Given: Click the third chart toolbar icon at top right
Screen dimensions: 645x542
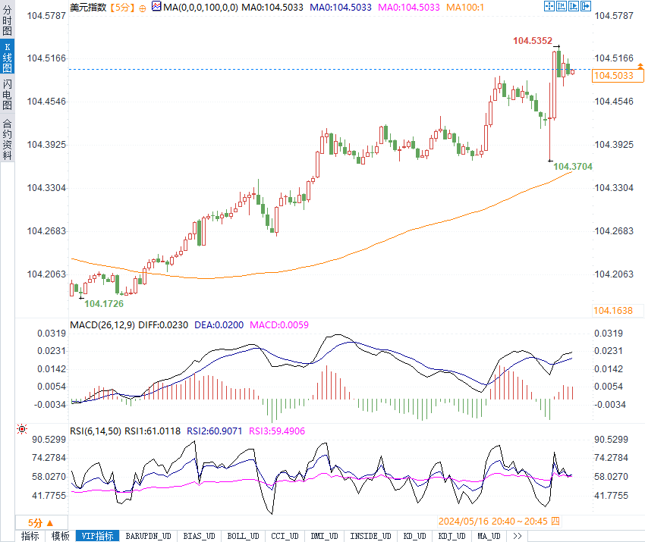Looking at the screenshot, I should [x=574, y=6].
